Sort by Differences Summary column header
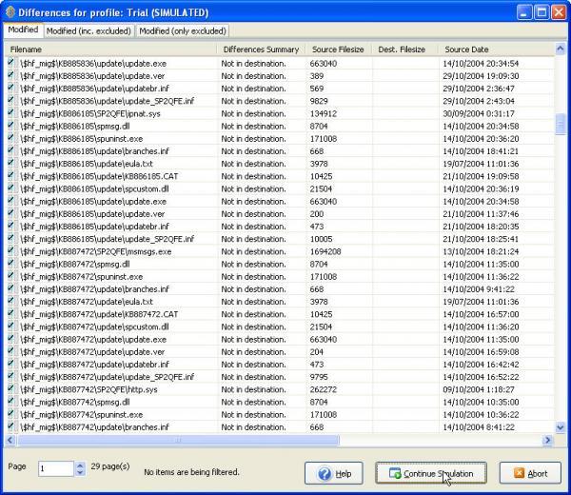The image size is (571, 495). click(x=261, y=49)
